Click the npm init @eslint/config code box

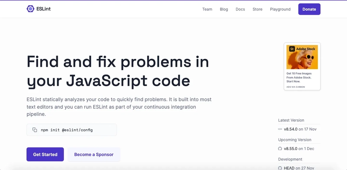pos(72,130)
